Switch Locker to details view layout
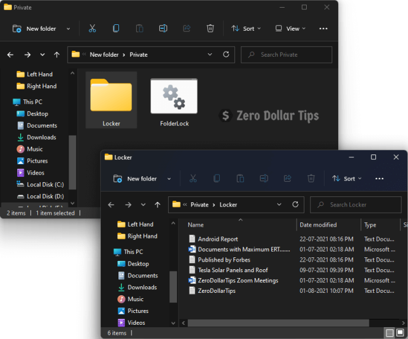The image size is (408, 339). click(389, 333)
